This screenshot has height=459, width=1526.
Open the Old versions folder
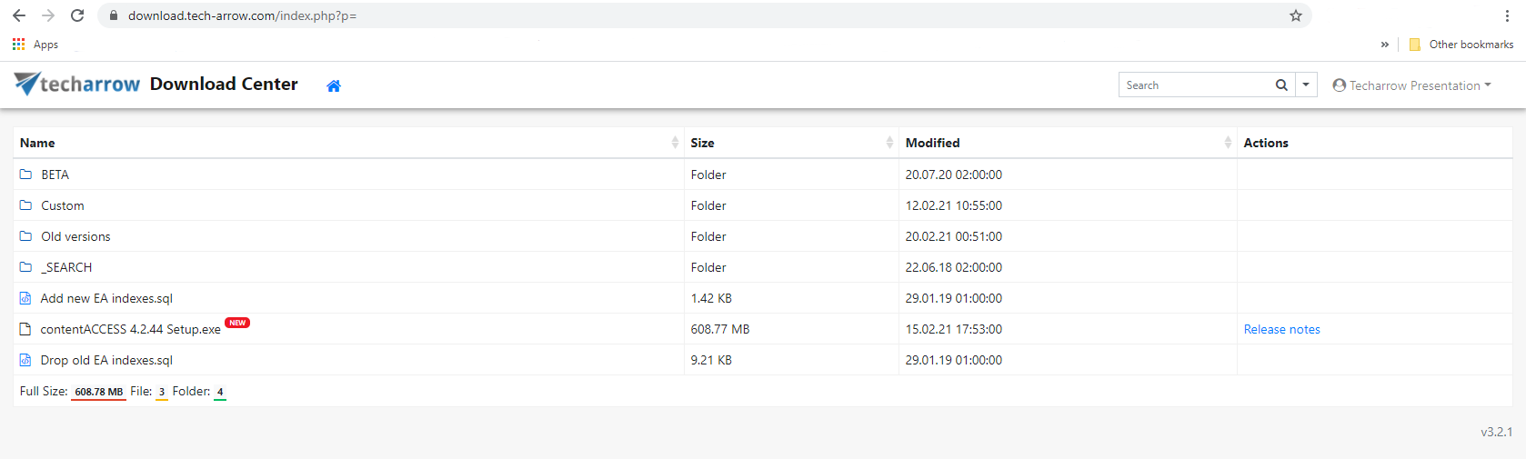point(75,236)
